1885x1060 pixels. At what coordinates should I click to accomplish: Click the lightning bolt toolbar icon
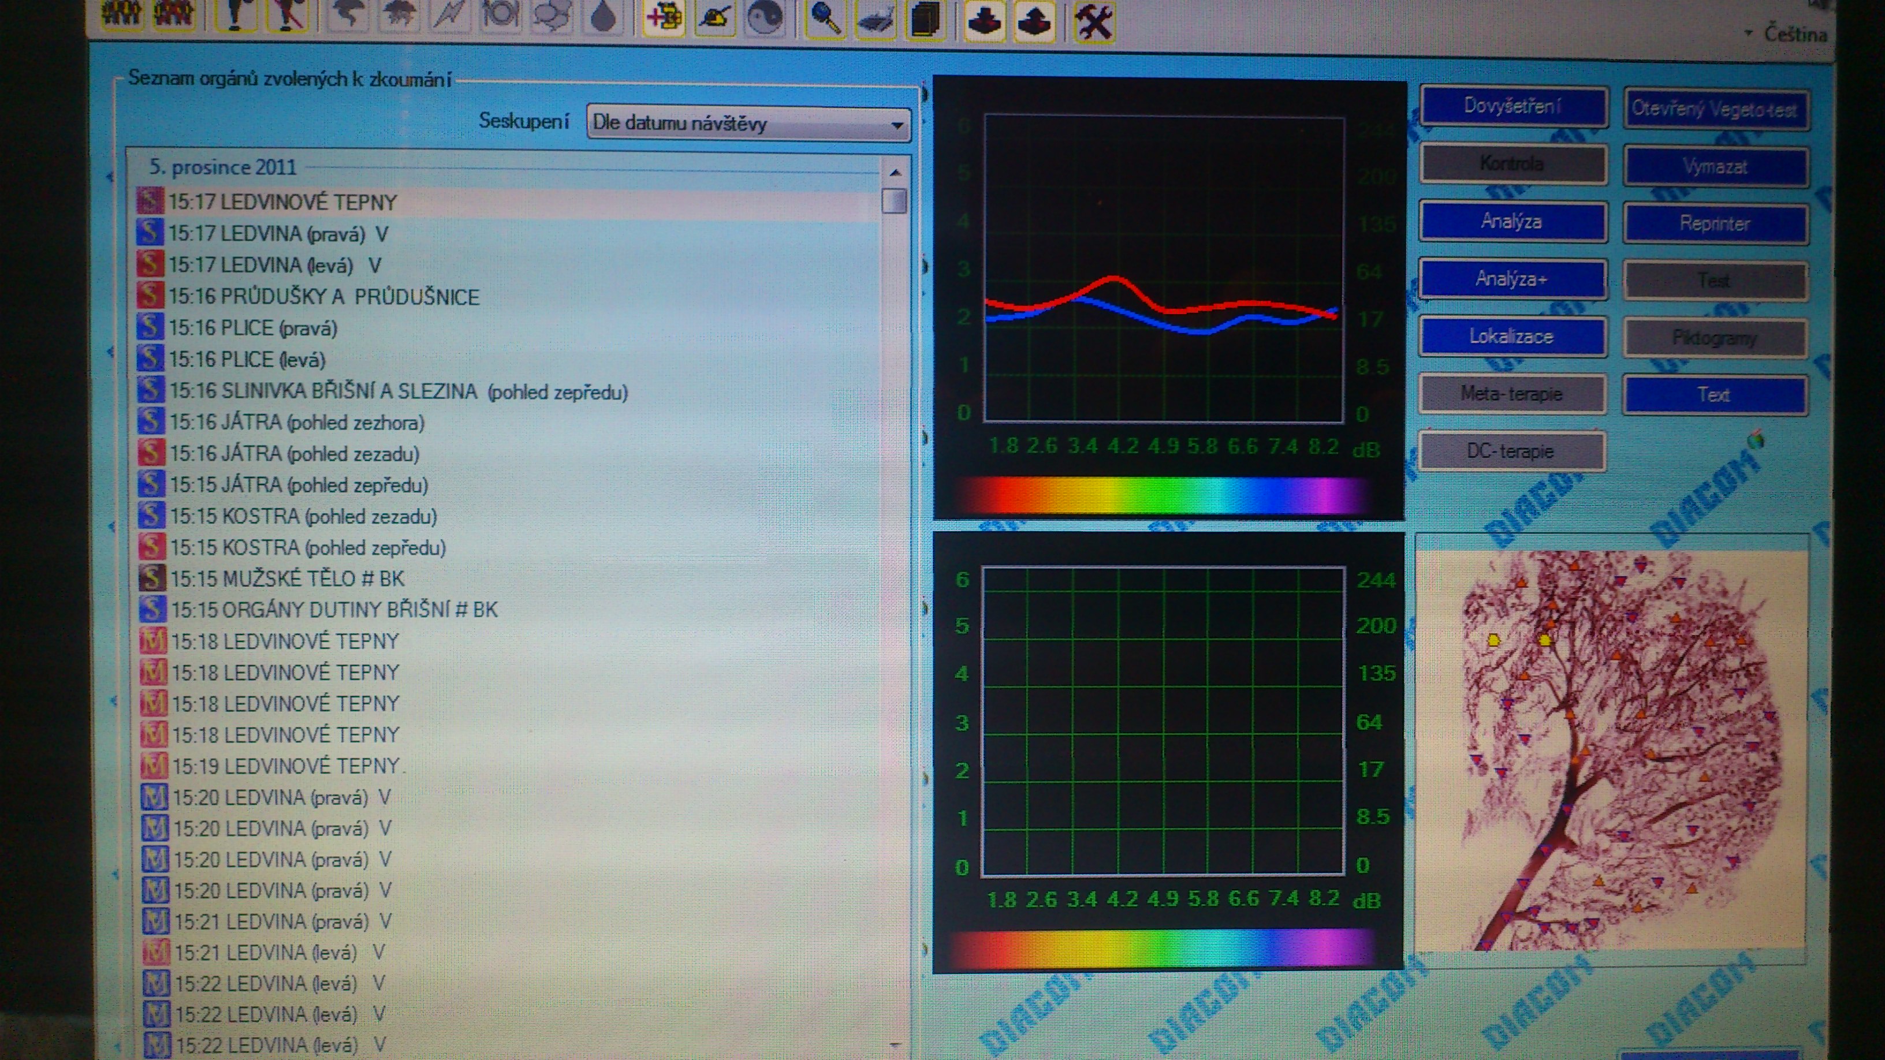click(449, 14)
